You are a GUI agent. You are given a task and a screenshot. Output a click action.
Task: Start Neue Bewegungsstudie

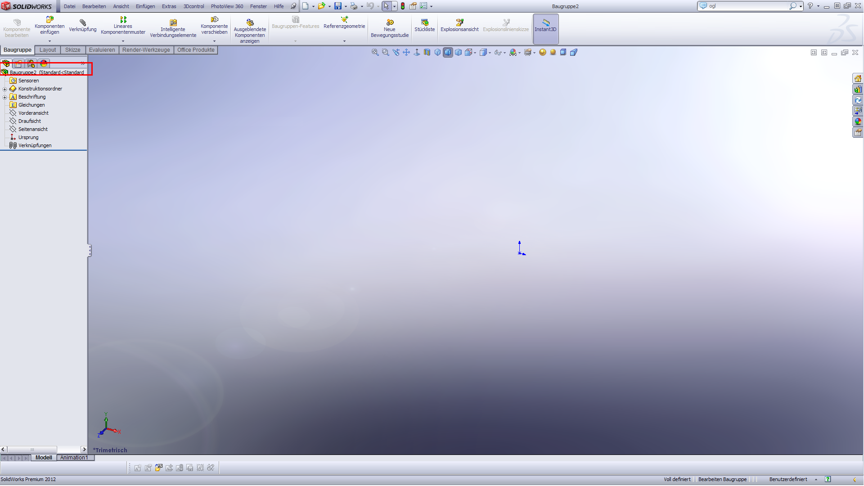coord(390,22)
